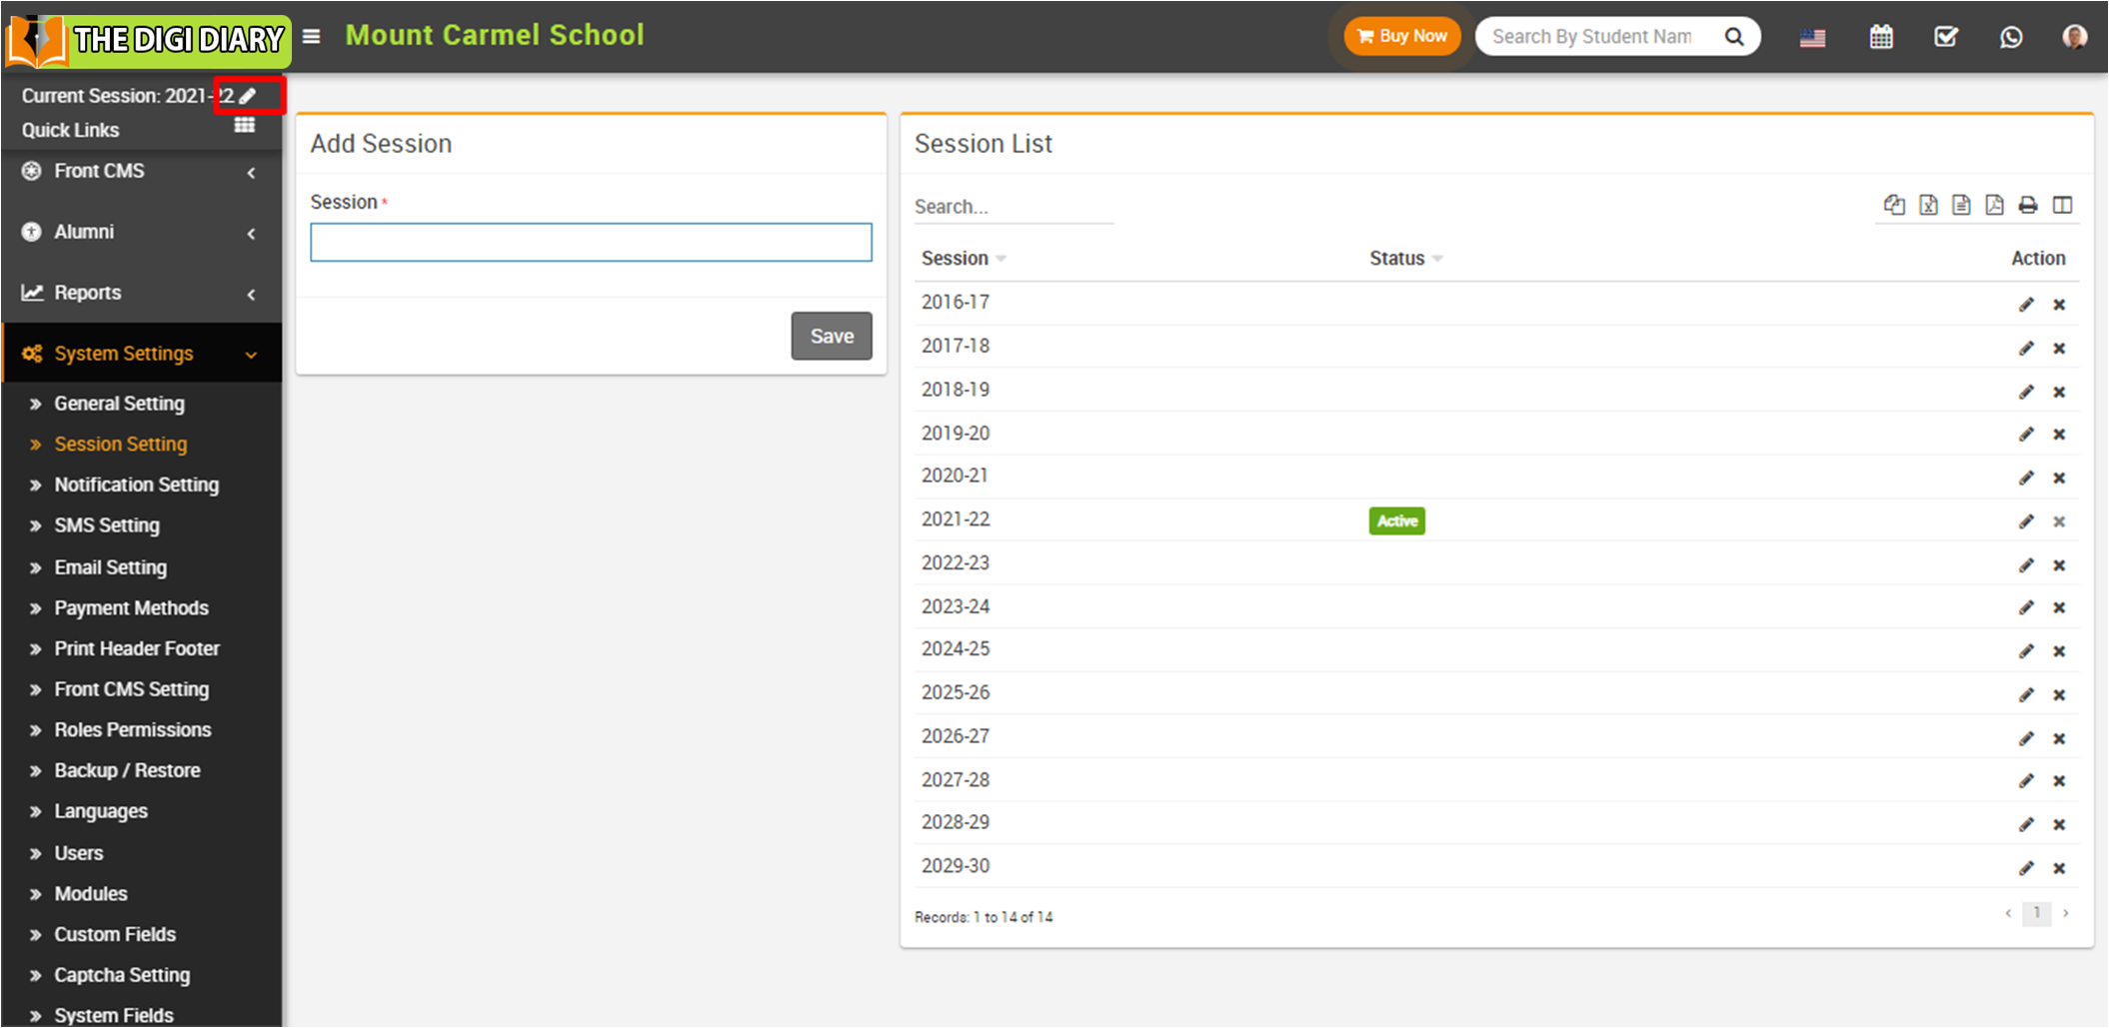Print the session list
The image size is (2109, 1028).
click(2027, 206)
